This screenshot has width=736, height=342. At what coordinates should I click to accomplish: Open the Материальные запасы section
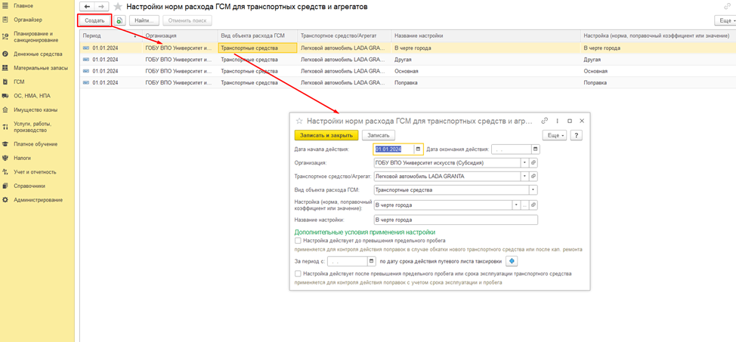coord(40,68)
